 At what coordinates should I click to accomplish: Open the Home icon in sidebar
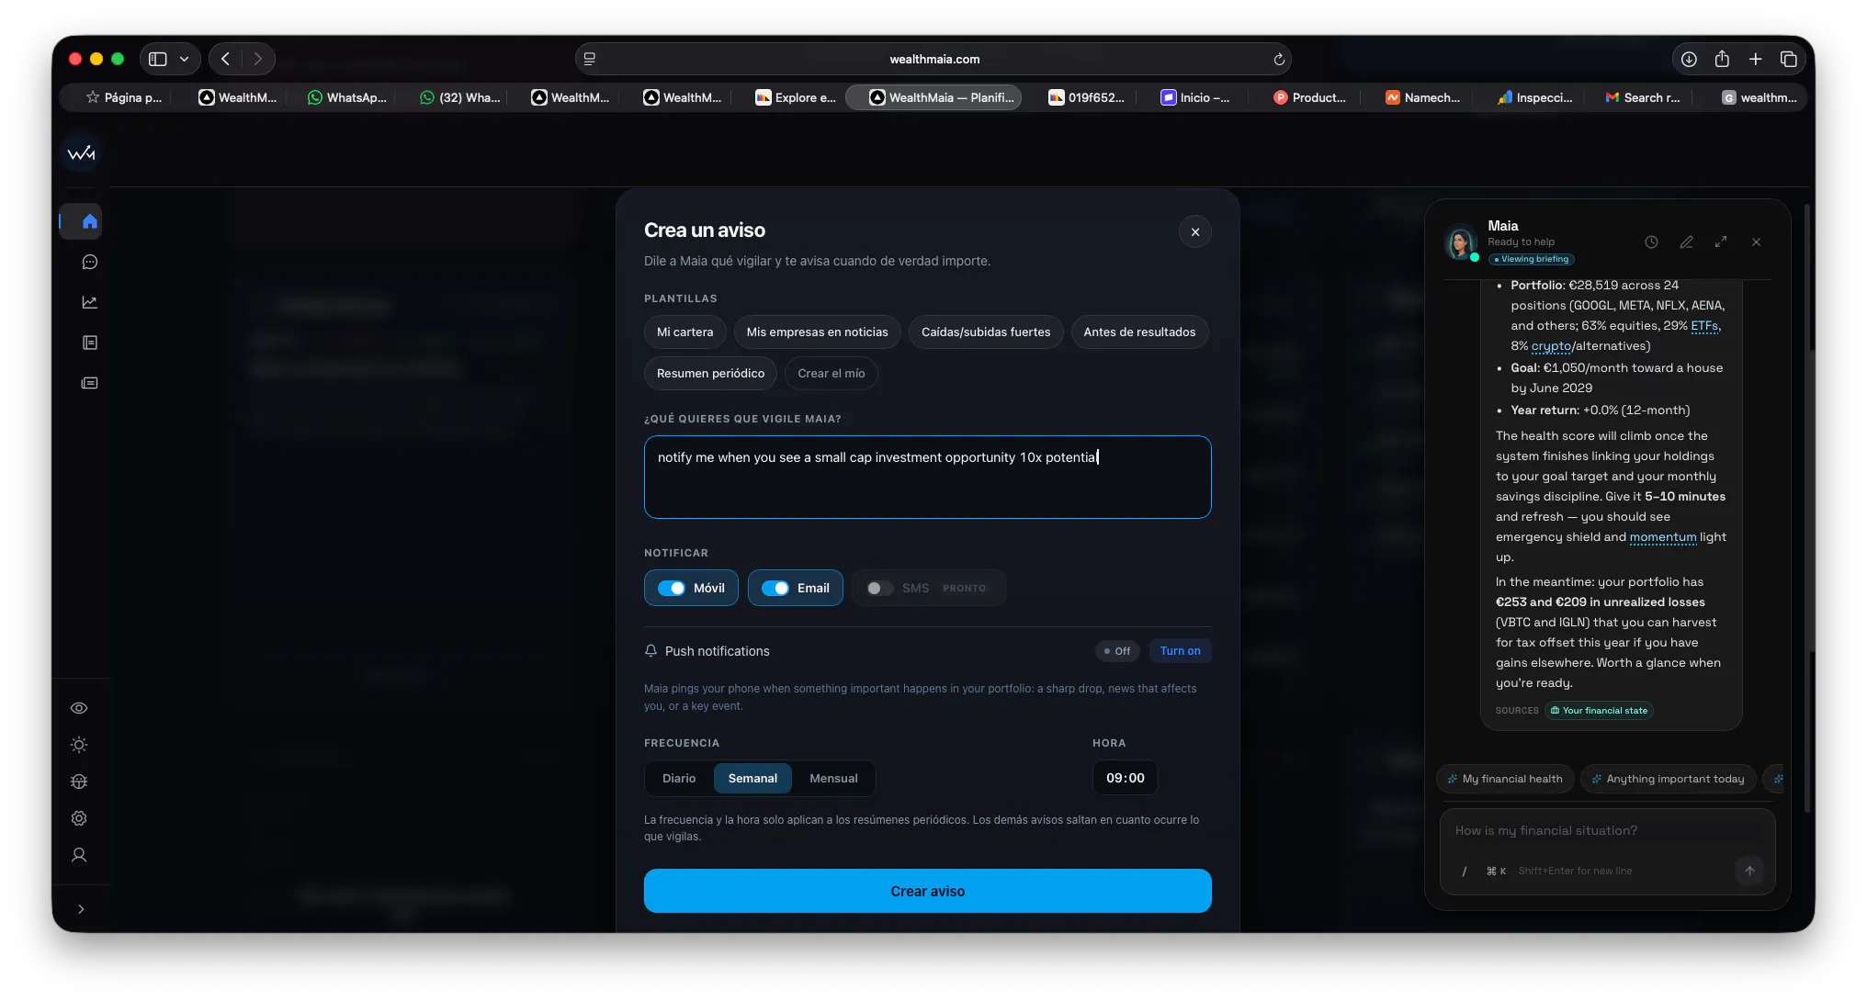coord(89,221)
